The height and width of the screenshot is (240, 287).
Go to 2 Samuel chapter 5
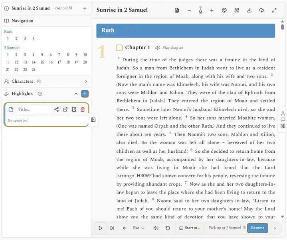(x=42, y=55)
